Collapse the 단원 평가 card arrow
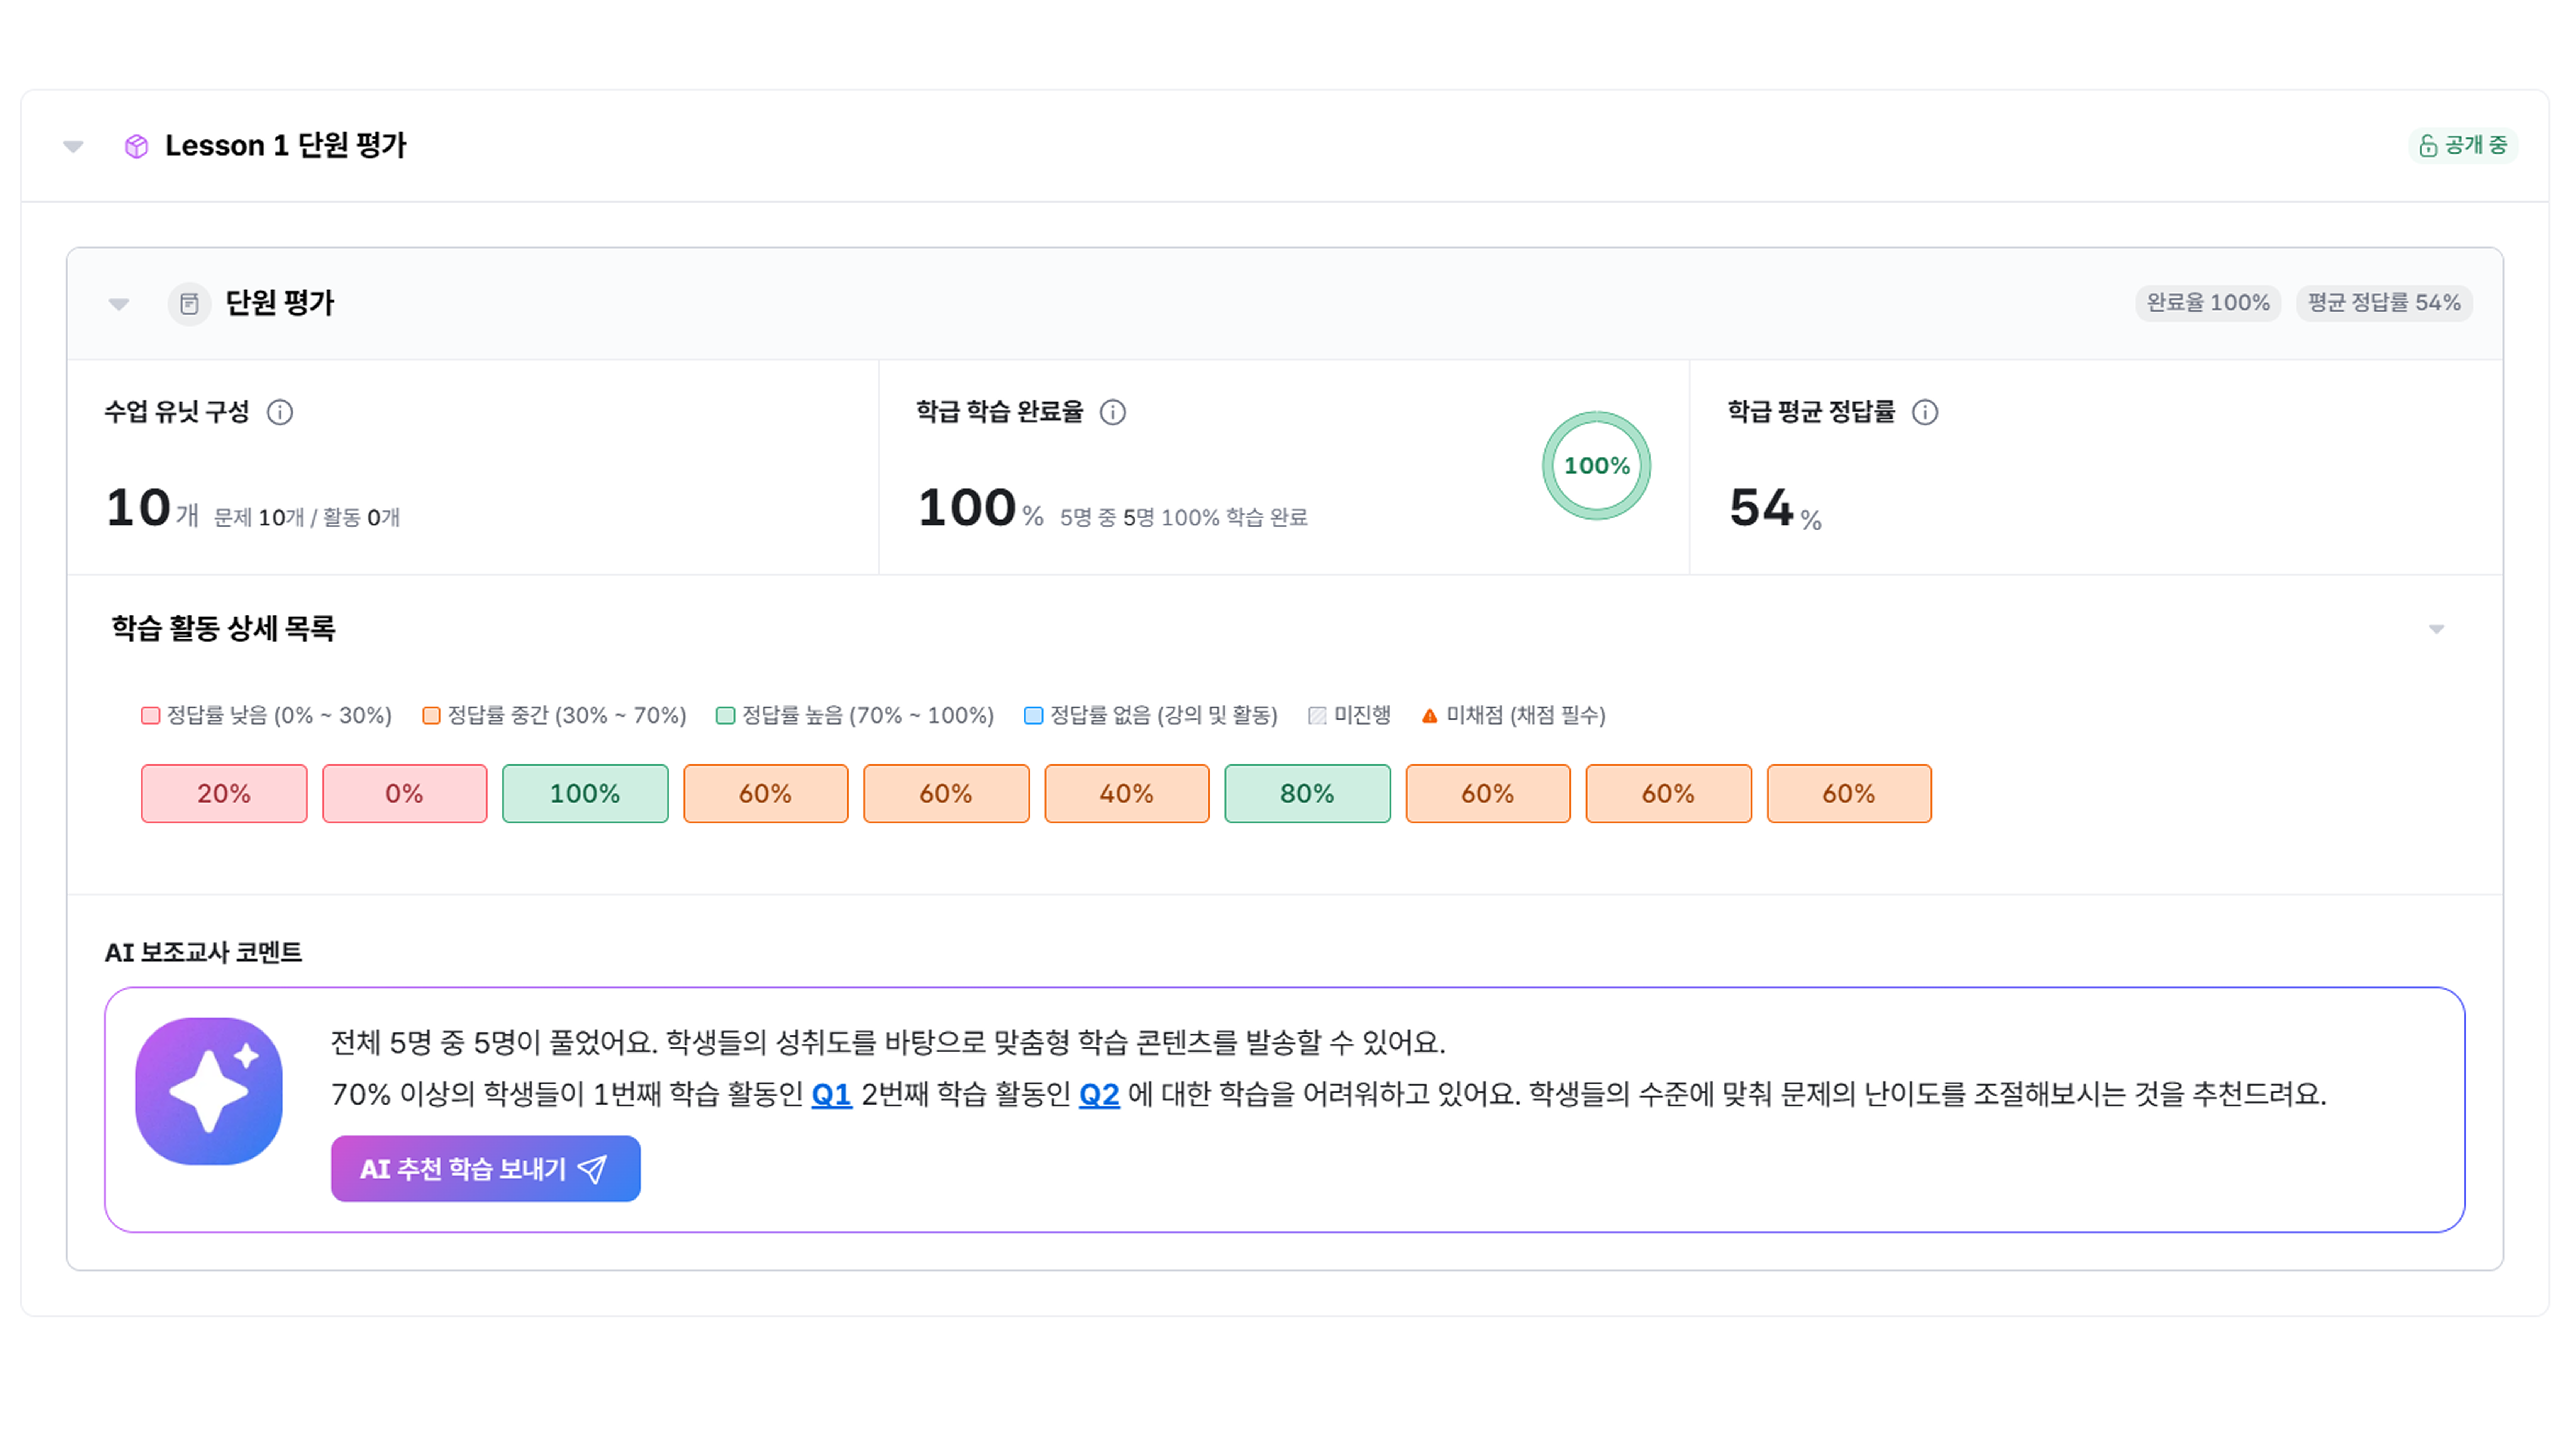Viewport: 2576px width, 1447px height. click(119, 304)
